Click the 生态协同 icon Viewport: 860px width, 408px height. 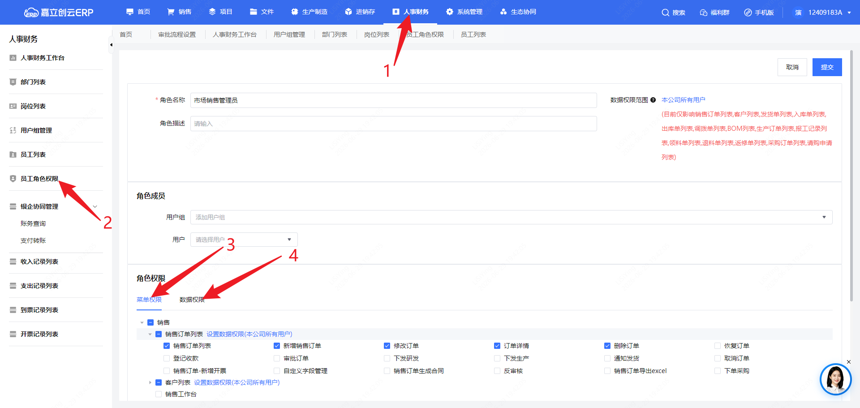503,12
